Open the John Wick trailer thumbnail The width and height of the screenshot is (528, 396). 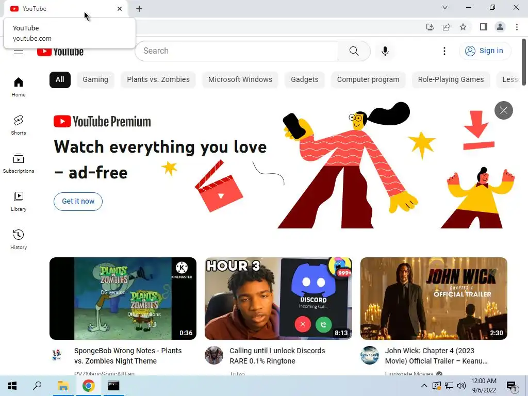point(434,299)
